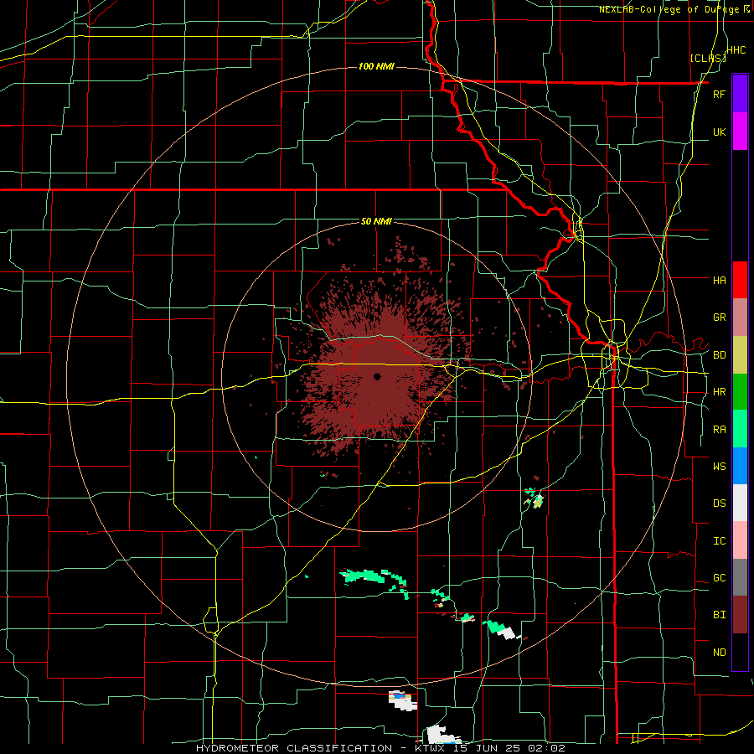Click the 100 NMI range ring label
The image size is (754, 754).
coord(376,66)
